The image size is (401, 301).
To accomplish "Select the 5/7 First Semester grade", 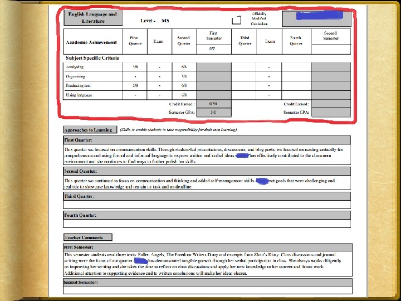I will pyautogui.click(x=212, y=49).
